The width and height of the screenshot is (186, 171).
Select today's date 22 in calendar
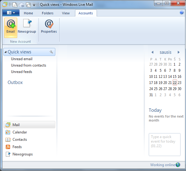click(175, 82)
